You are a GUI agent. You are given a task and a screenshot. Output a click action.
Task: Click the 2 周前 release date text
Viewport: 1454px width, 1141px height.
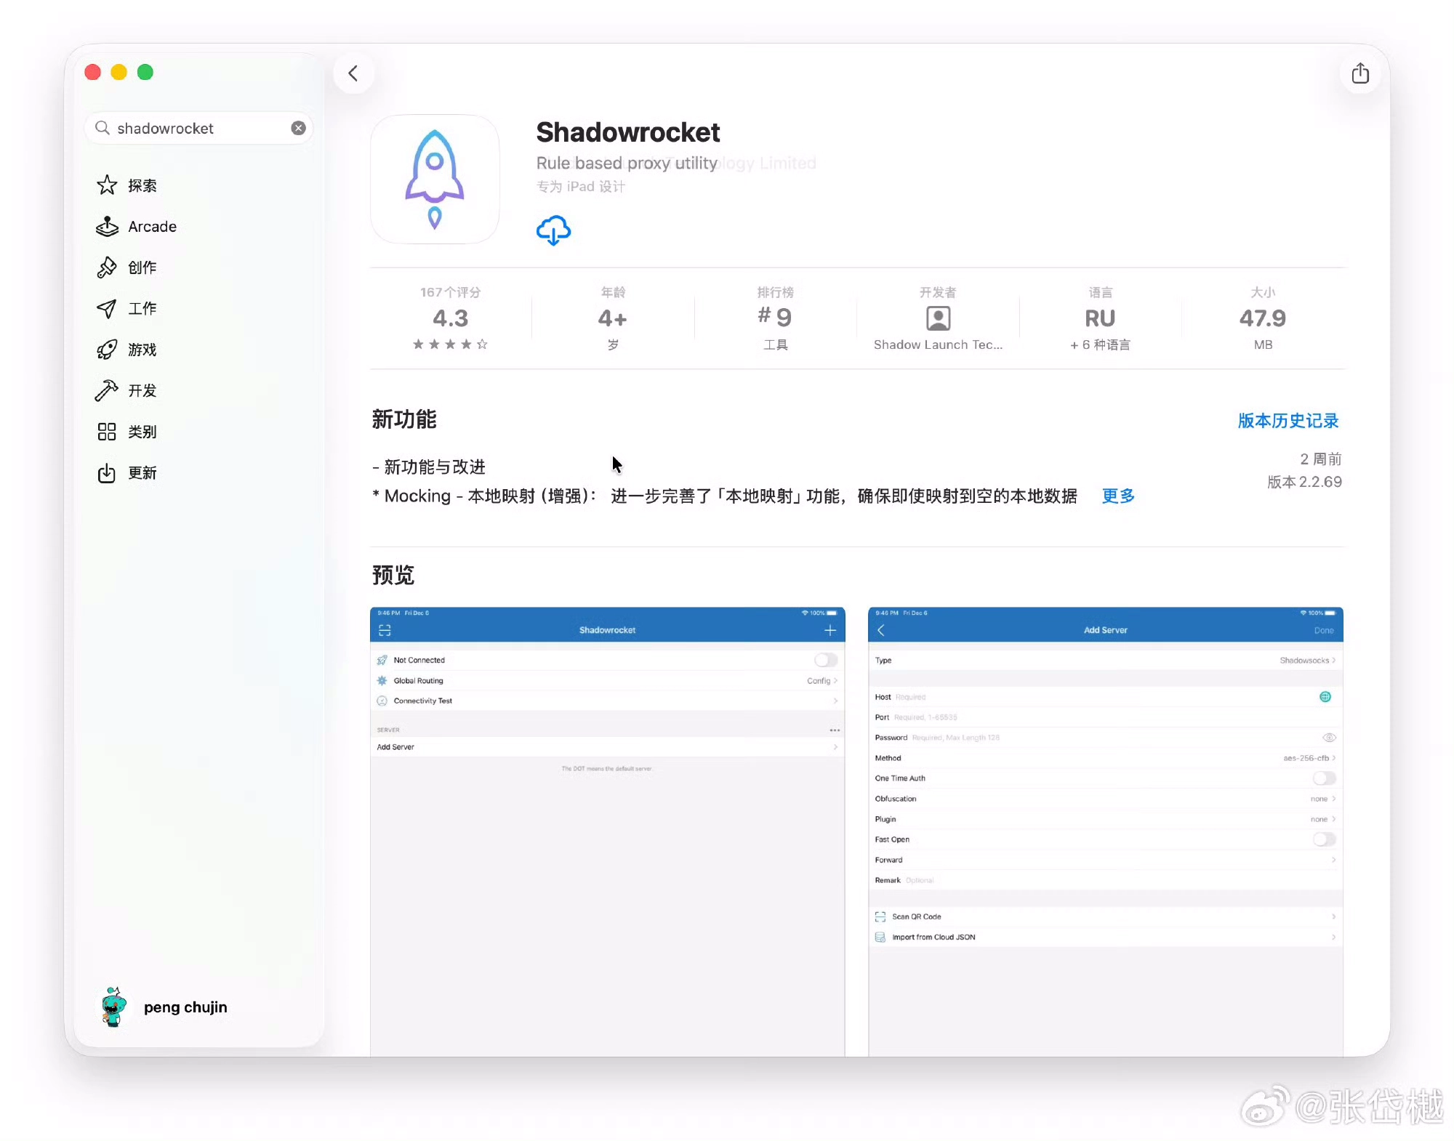point(1320,459)
